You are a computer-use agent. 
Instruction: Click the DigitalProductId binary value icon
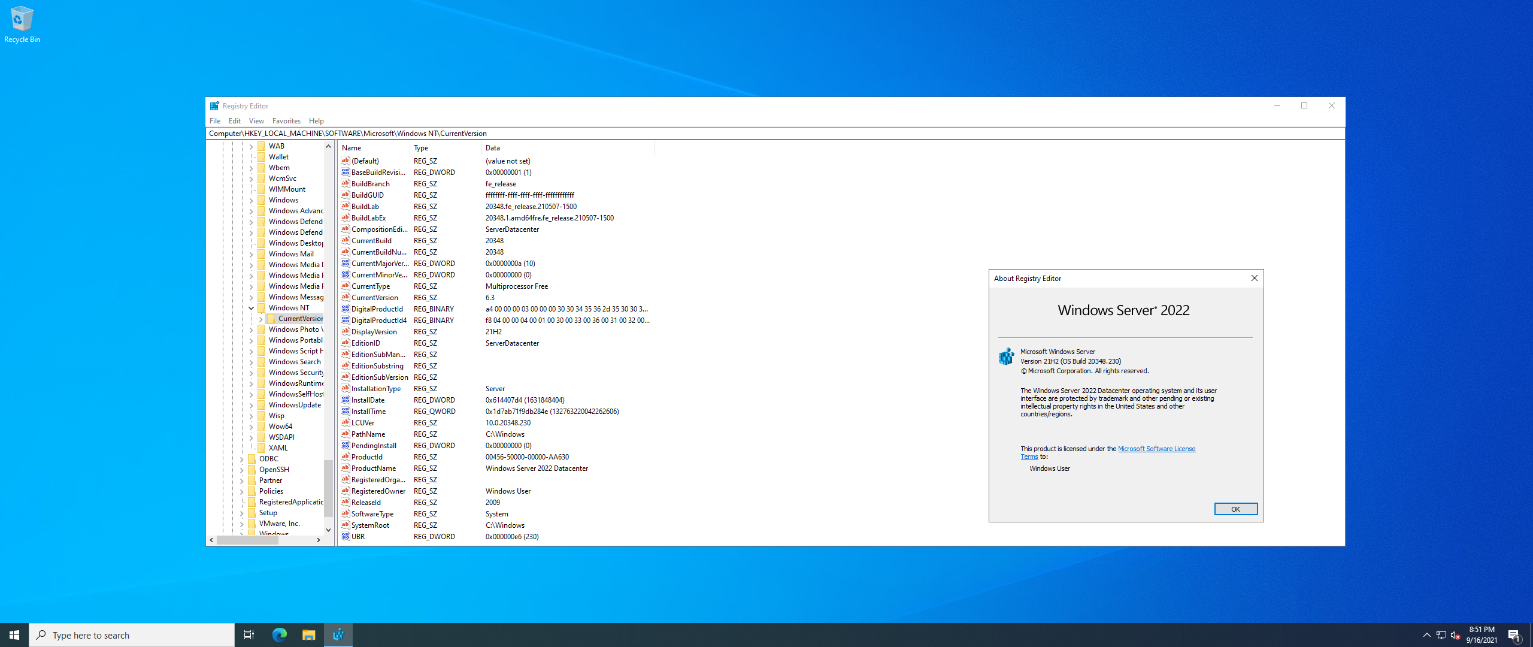tap(346, 309)
